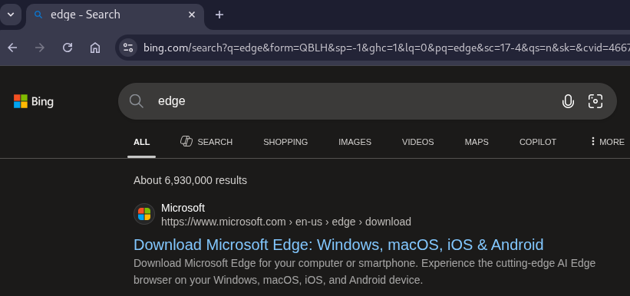
Task: Go to the browser home page
Action: coord(95,48)
